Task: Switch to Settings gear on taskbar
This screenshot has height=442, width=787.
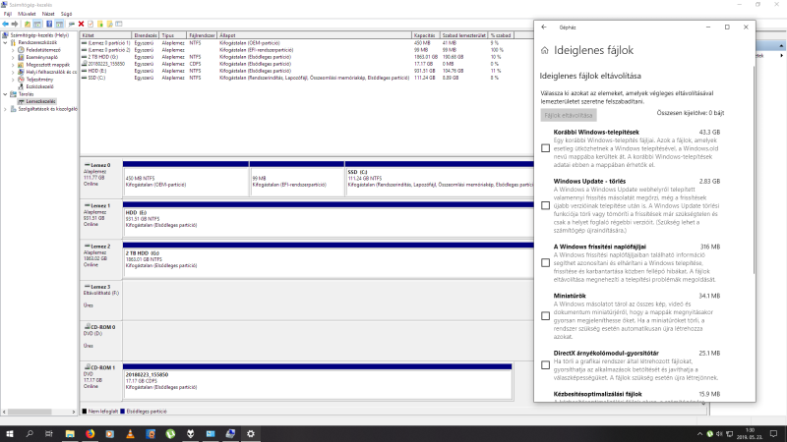Action: pos(251,433)
